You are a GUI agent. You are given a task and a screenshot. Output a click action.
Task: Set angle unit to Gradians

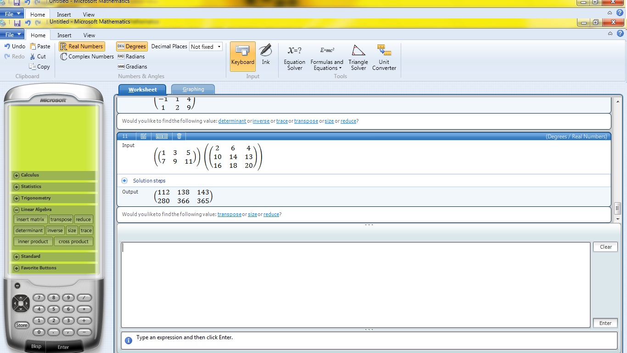pos(132,67)
